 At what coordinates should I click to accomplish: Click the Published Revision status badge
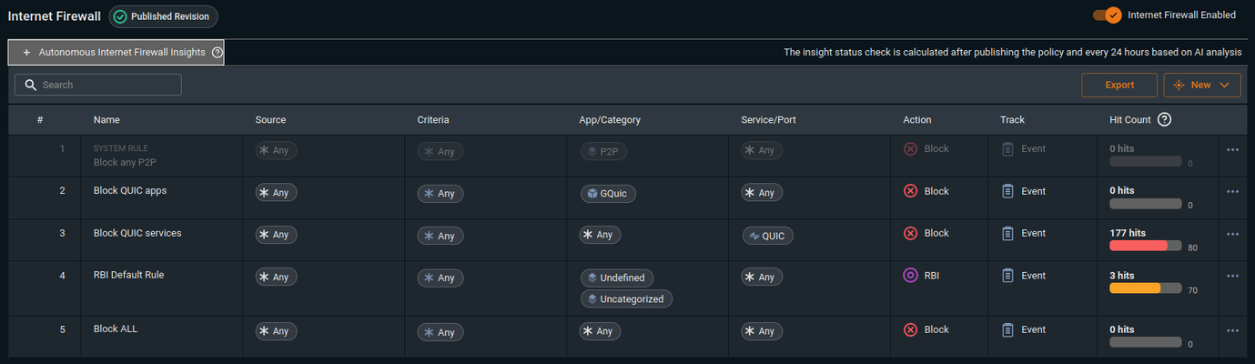pyautogui.click(x=164, y=16)
